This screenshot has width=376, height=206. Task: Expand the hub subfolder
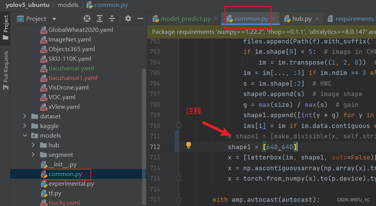point(33,145)
